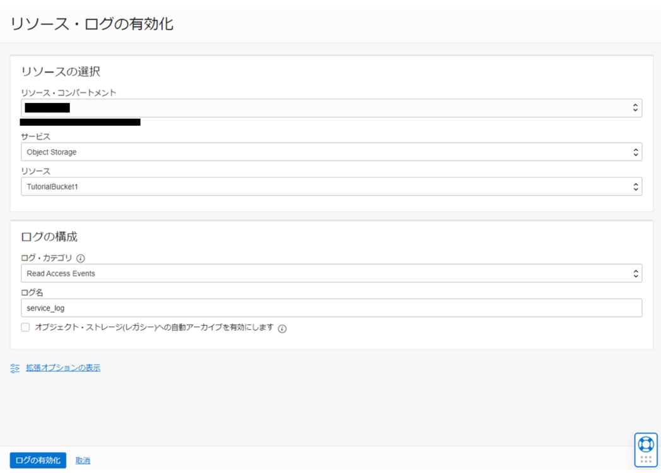Open the help lifebuoy icon at bottom right

645,443
